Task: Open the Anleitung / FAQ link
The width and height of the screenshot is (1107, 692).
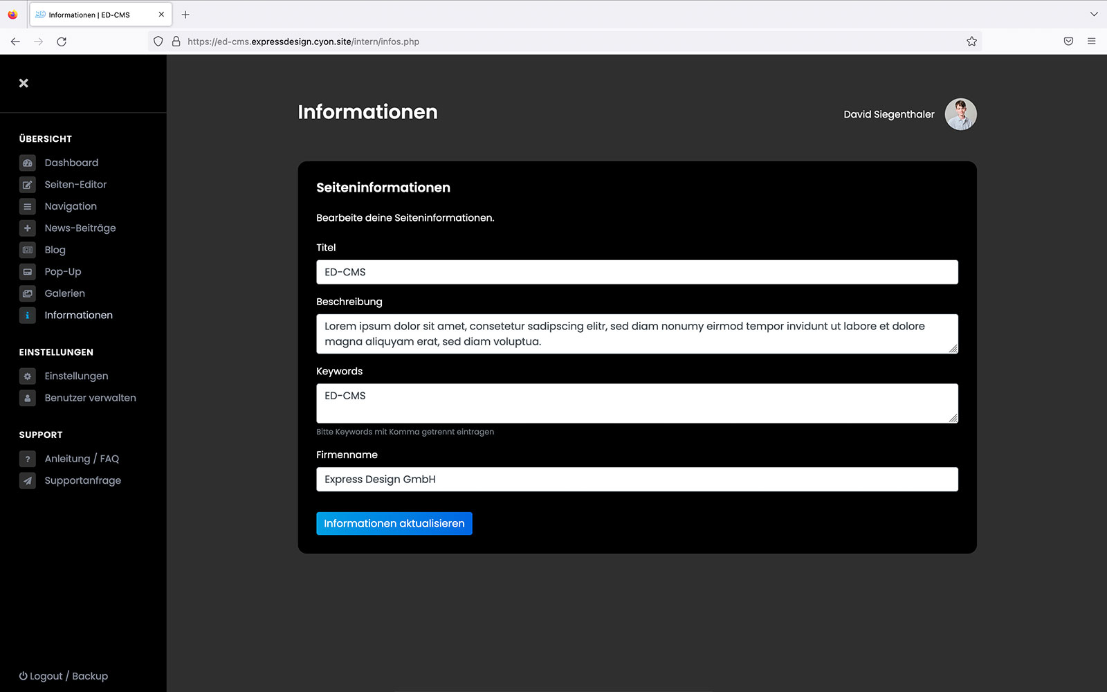Action: click(x=82, y=459)
